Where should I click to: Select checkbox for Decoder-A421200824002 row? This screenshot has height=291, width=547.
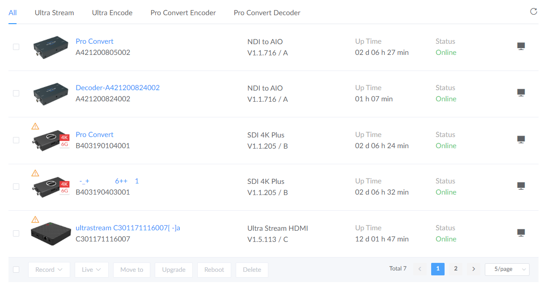point(16,93)
